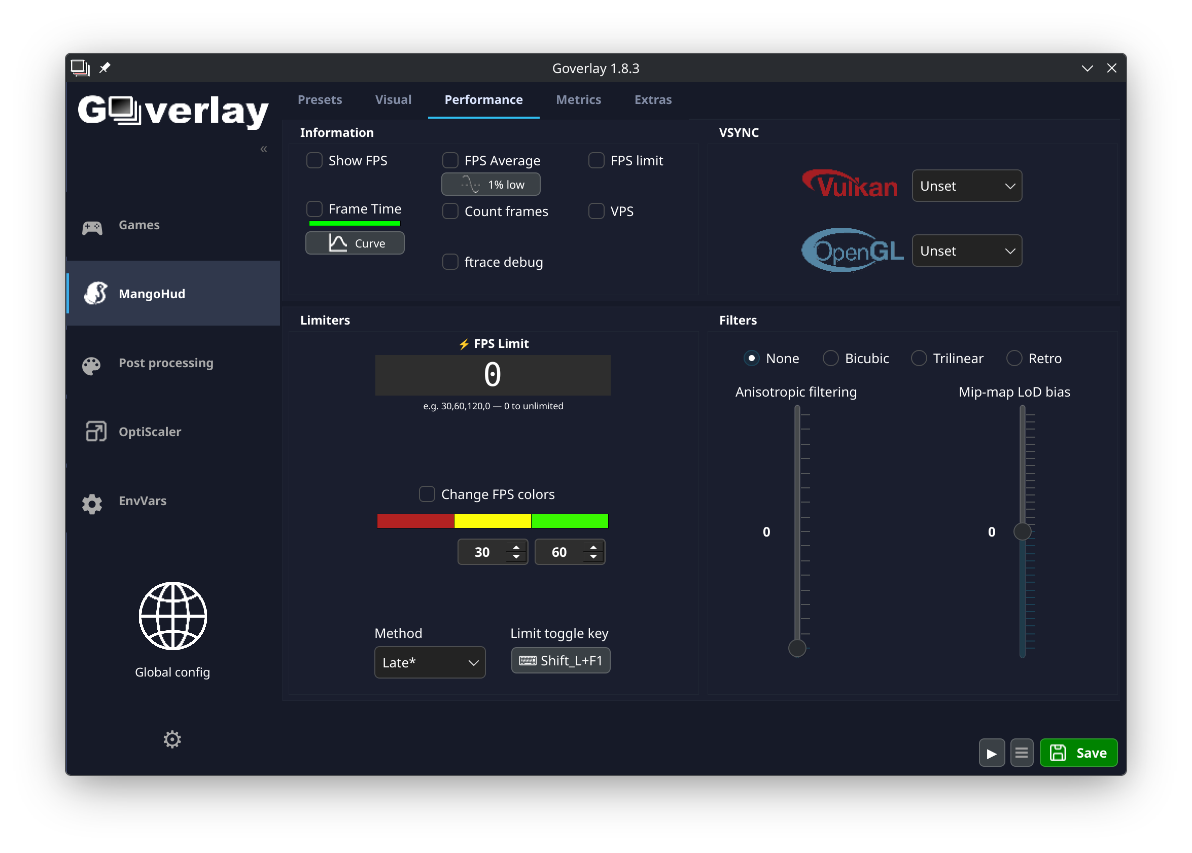The width and height of the screenshot is (1192, 853).
Task: Open the EnvVars gear icon
Action: [x=92, y=503]
